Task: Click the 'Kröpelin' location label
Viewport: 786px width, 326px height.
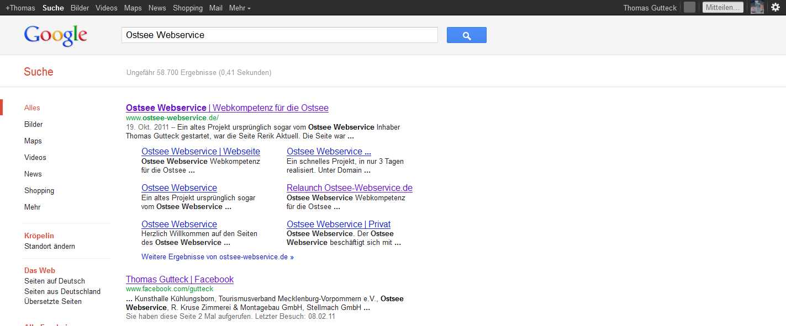Action: point(39,236)
